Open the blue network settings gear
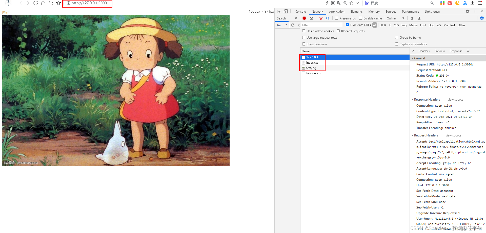The width and height of the screenshot is (486, 233). point(482,18)
